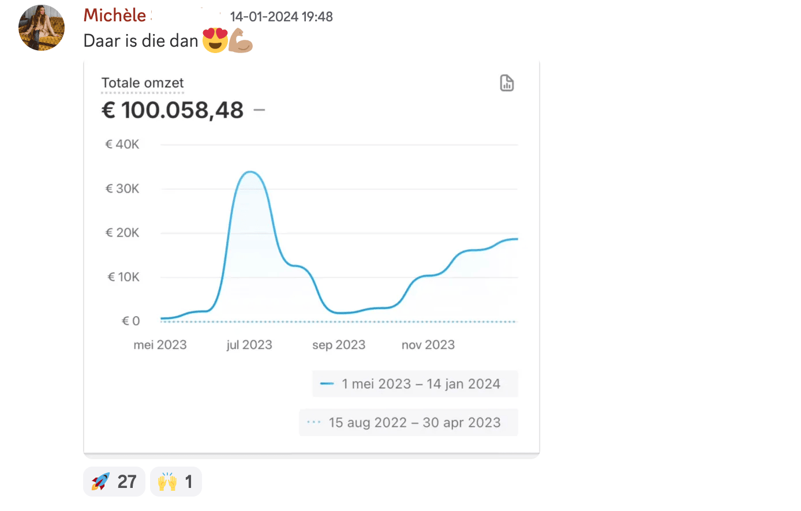Click the nov 2023 axis label
This screenshot has width=801, height=511.
coord(428,345)
